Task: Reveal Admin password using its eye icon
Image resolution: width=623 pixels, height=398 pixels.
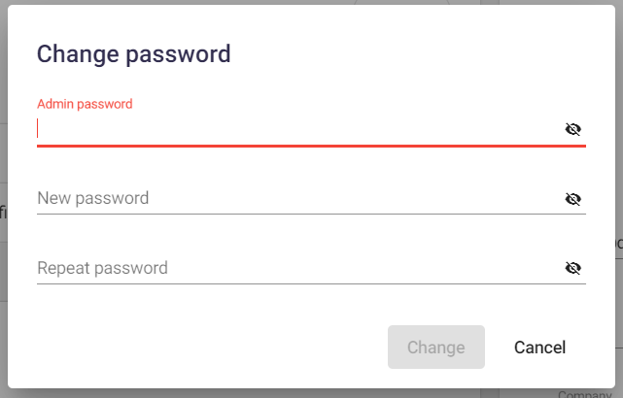Action: pyautogui.click(x=572, y=129)
